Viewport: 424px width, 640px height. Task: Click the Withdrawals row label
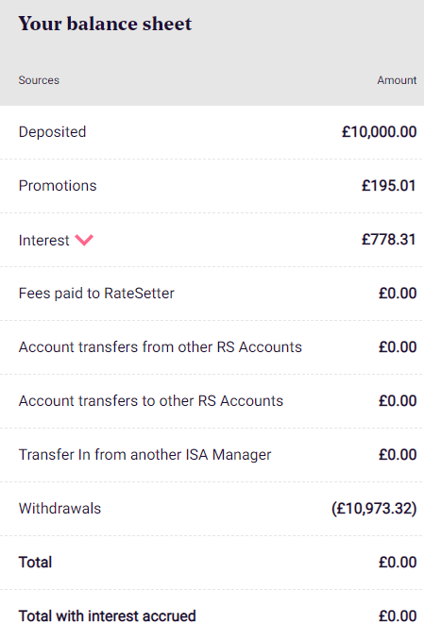pos(59,509)
